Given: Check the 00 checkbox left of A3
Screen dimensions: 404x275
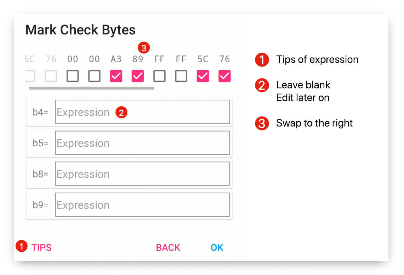Looking at the screenshot, I should (94, 76).
